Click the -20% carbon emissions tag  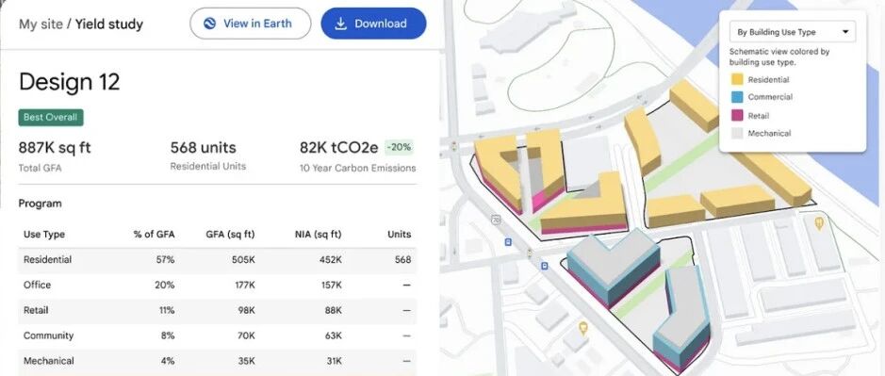tap(400, 148)
